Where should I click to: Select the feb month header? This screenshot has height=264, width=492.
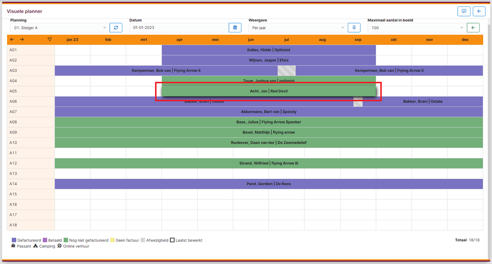(x=108, y=39)
